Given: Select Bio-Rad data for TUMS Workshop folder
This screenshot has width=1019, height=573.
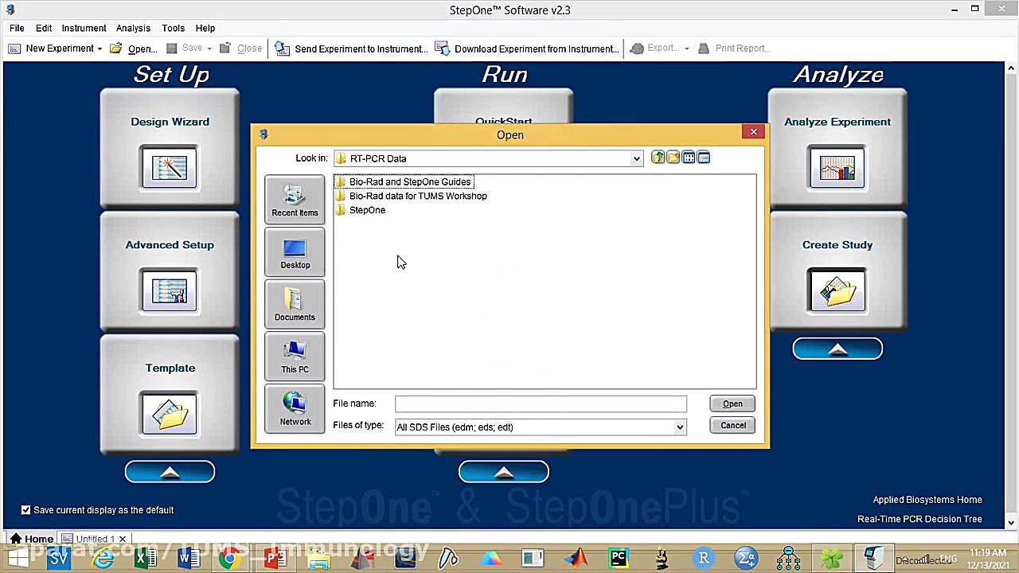Looking at the screenshot, I should point(412,196).
